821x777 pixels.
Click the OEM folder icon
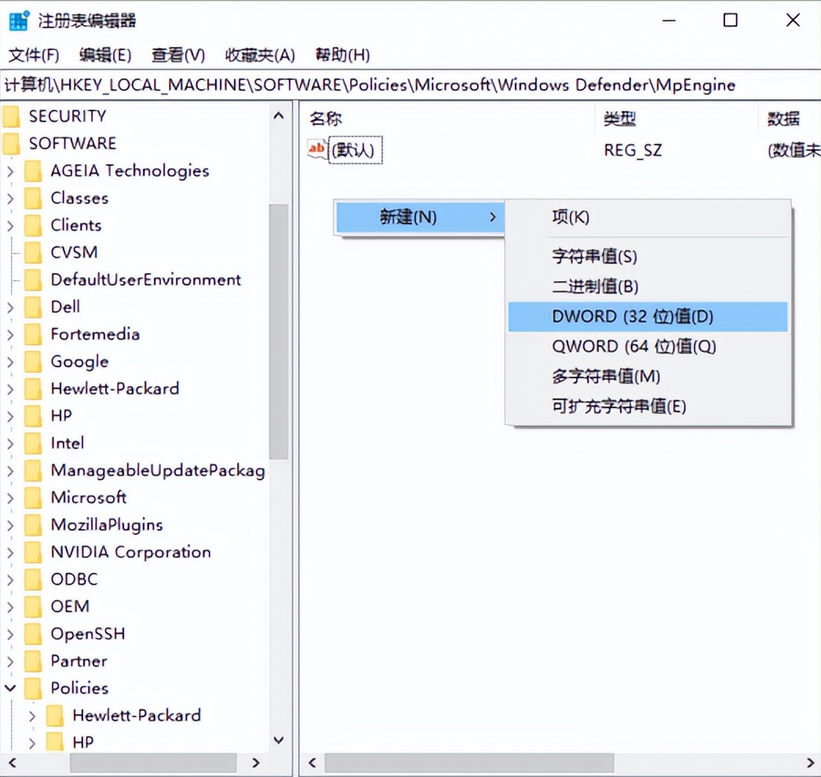click(x=33, y=607)
